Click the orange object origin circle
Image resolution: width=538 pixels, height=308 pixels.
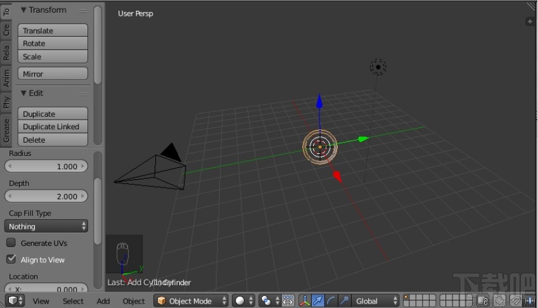coord(320,147)
